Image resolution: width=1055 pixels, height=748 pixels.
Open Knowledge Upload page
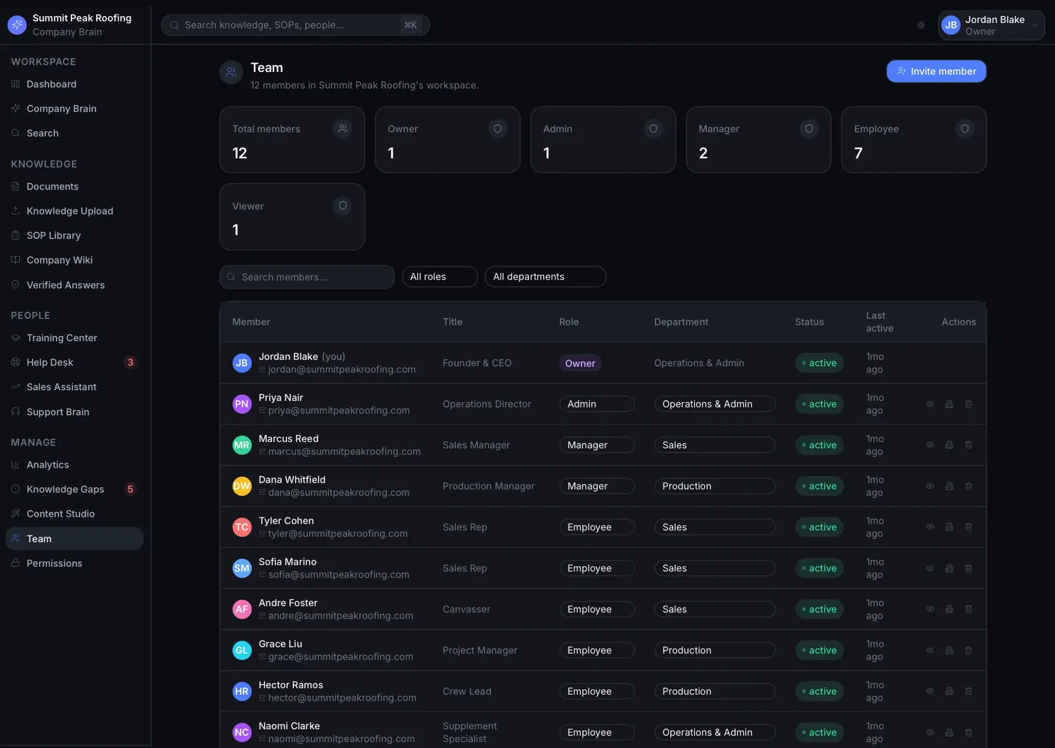coord(74,211)
